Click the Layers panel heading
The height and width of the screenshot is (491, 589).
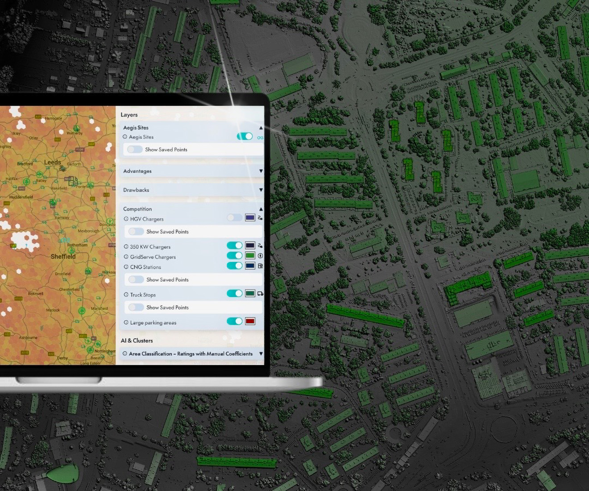point(129,115)
